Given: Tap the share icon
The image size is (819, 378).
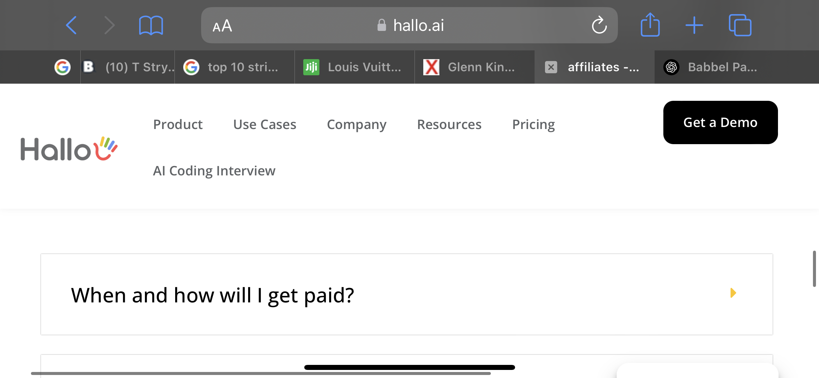Looking at the screenshot, I should pyautogui.click(x=650, y=25).
